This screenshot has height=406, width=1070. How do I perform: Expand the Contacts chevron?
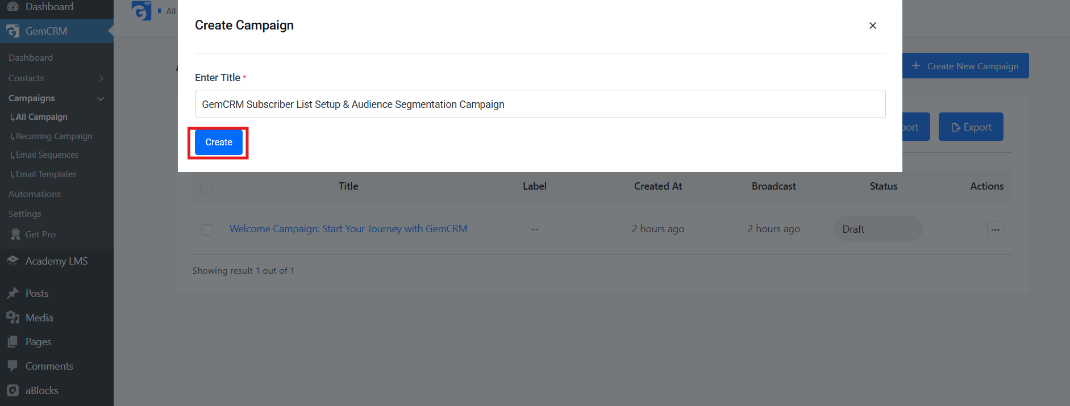tap(101, 78)
